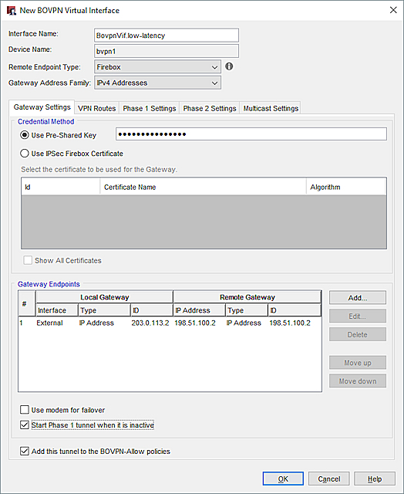Click the Move up button
404x494 pixels.
click(358, 363)
